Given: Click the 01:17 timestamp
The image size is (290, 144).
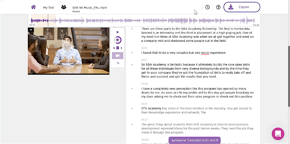Looking at the screenshot, I should click(144, 60).
